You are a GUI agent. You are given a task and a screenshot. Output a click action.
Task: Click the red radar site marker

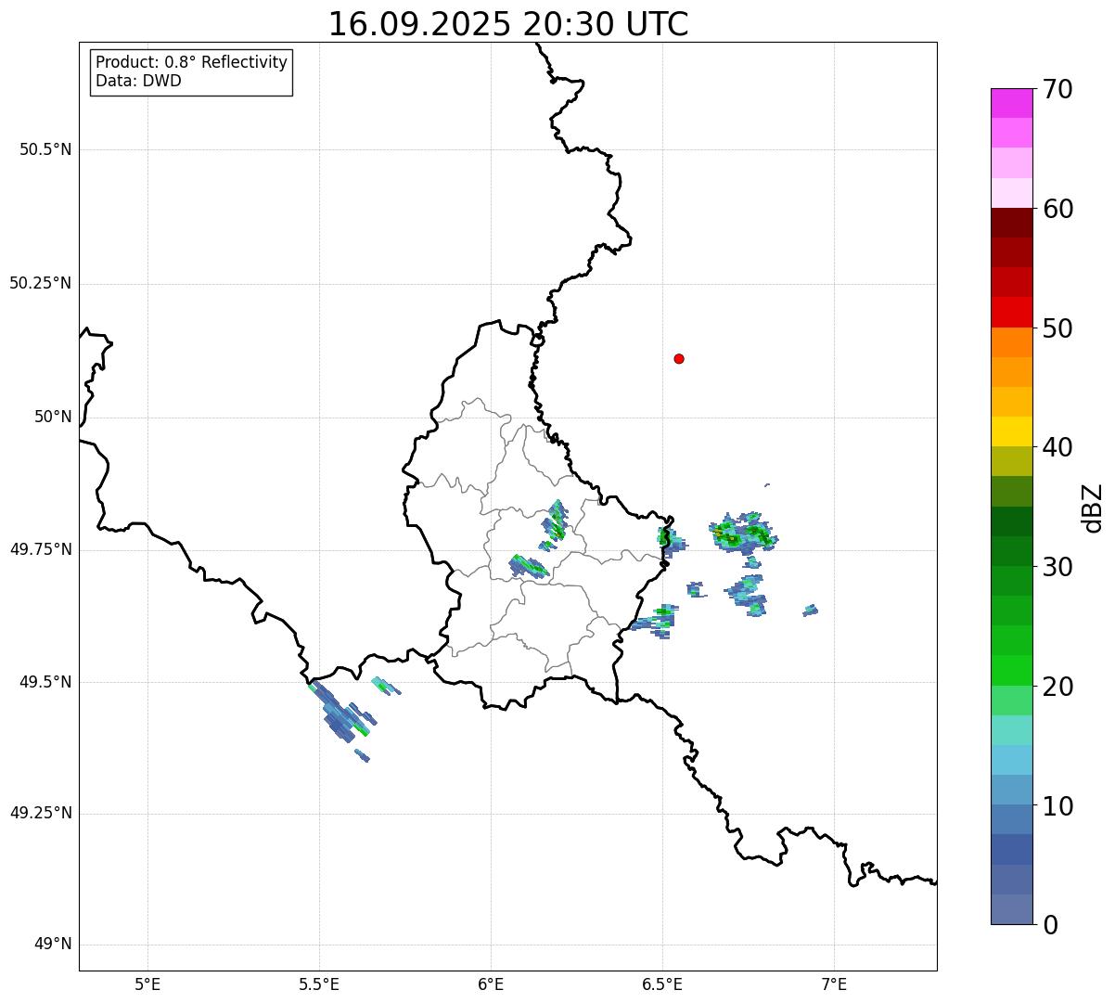click(679, 358)
